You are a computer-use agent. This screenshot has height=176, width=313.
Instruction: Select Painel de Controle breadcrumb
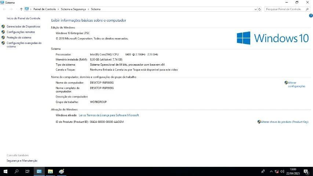pos(44,9)
